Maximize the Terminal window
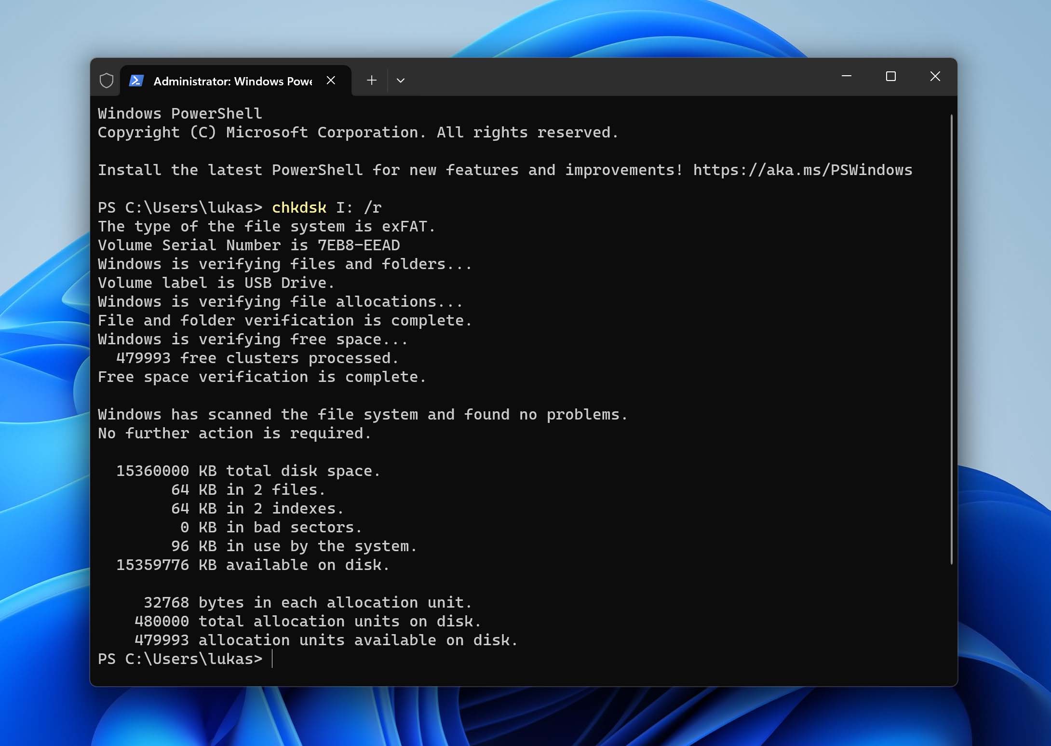The width and height of the screenshot is (1051, 746). [891, 76]
